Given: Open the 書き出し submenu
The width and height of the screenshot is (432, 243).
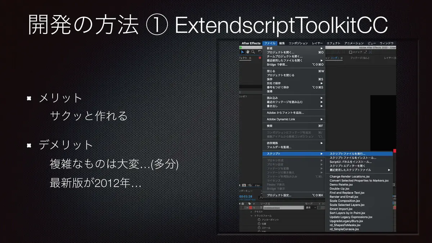Looking at the screenshot, I should pyautogui.click(x=293, y=106).
